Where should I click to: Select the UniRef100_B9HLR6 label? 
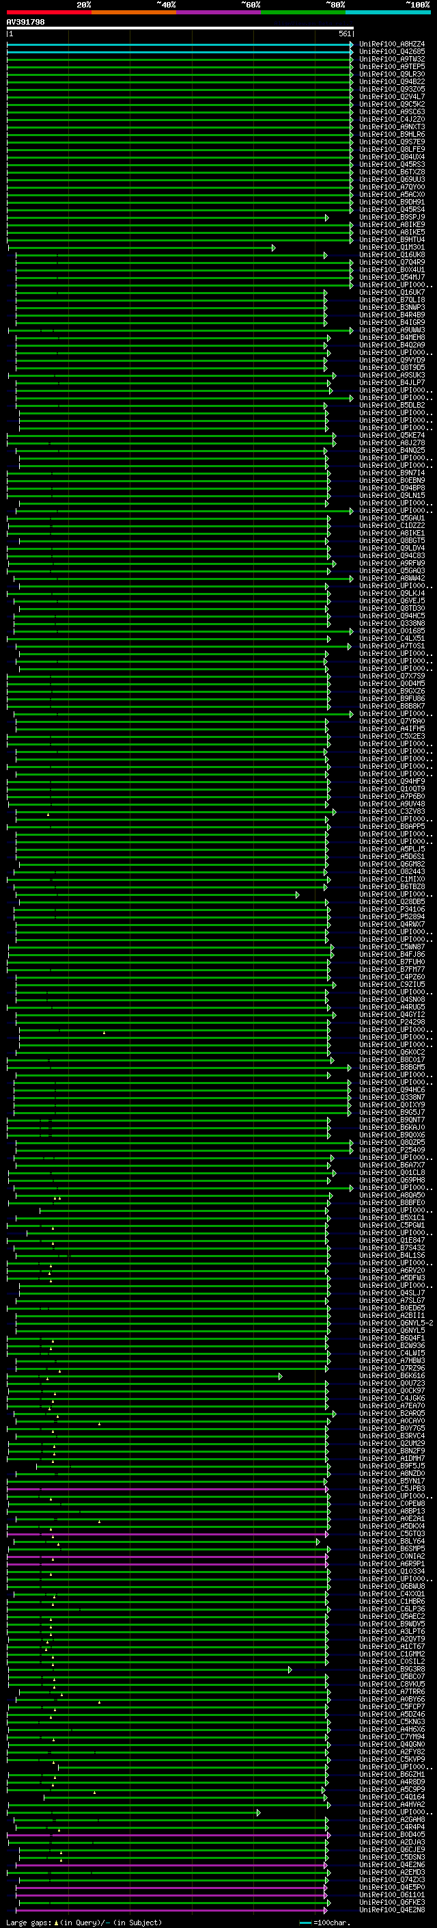coord(392,135)
